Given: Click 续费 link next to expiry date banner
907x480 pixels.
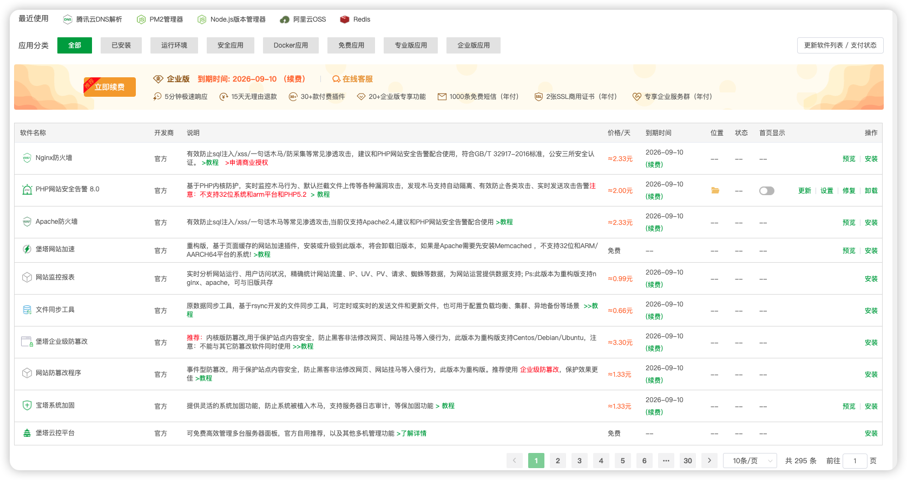Looking at the screenshot, I should (294, 79).
